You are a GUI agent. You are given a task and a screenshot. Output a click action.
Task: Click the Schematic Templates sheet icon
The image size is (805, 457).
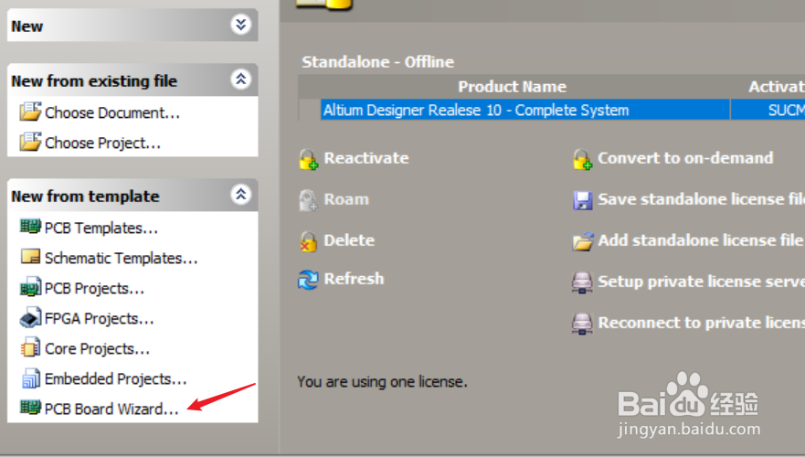[30, 256]
